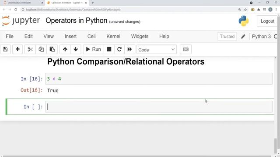
Task: Open the browser three-dot menu
Action: (x=276, y=10)
